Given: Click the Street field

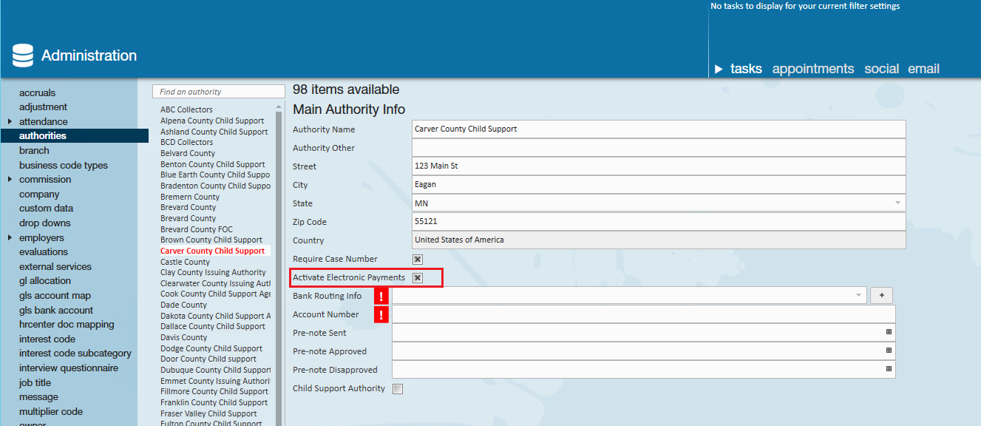Looking at the screenshot, I should 659,166.
